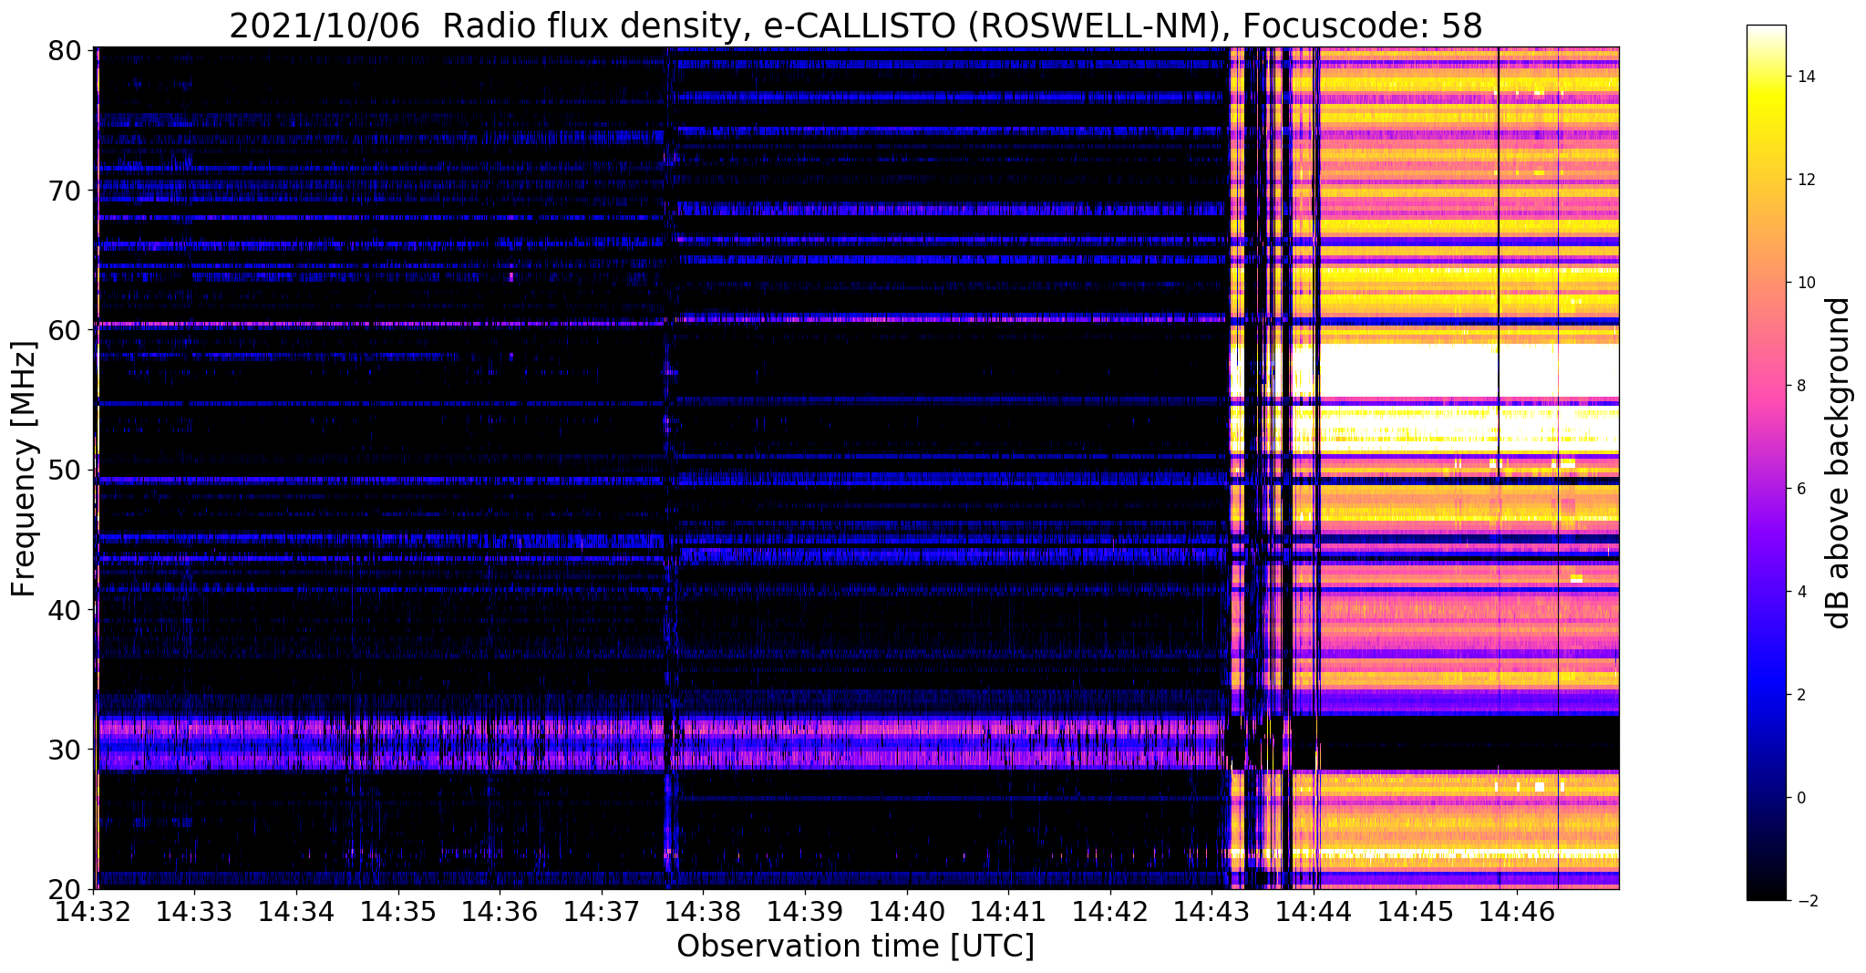Click the 'Observation time [UTC]' axis label
The width and height of the screenshot is (1866, 973).
coord(855,947)
